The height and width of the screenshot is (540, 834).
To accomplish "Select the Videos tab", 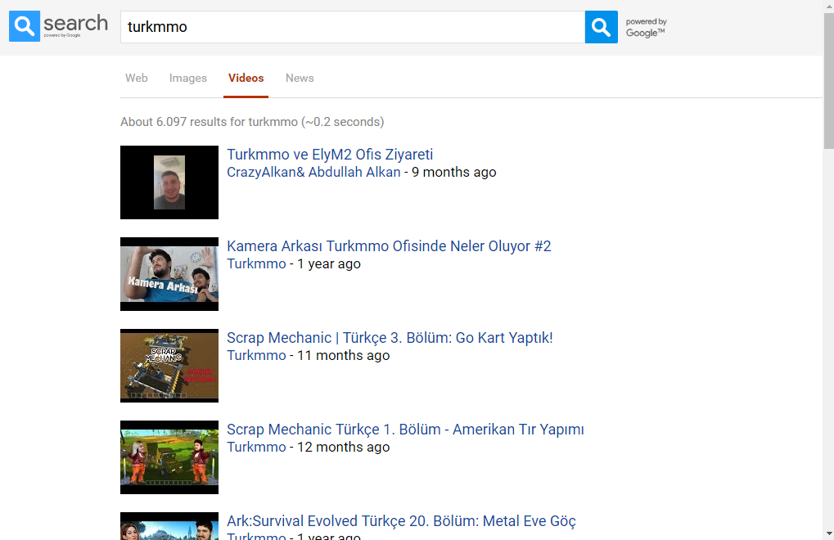I will (x=246, y=79).
